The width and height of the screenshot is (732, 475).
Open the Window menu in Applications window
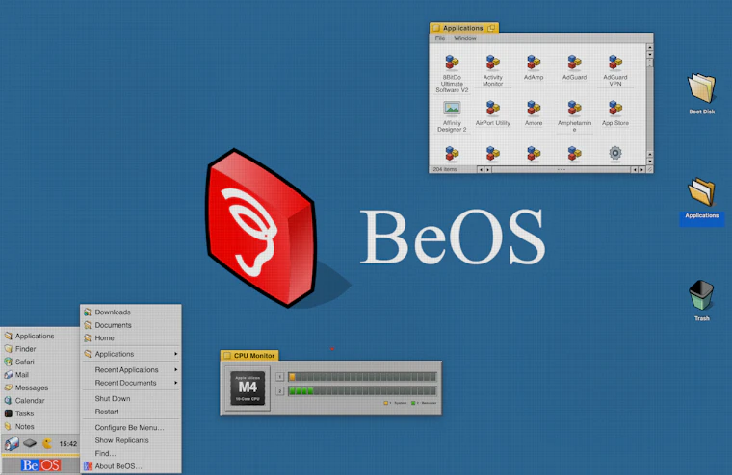465,38
